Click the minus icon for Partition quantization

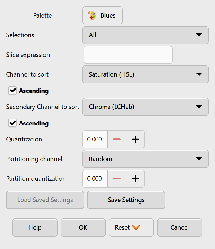point(117,179)
